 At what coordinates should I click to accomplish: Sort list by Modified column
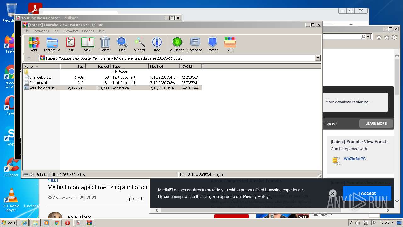coord(164,66)
